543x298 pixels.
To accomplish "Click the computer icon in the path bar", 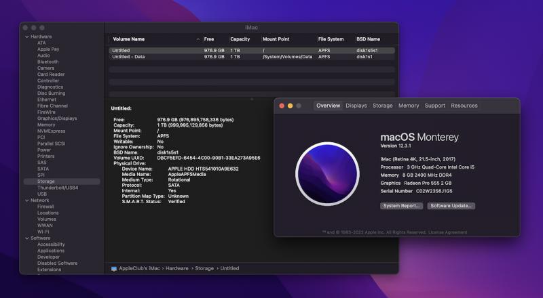I will pos(114,269).
